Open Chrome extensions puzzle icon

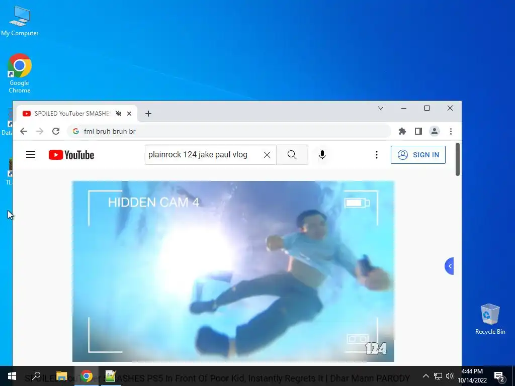pyautogui.click(x=402, y=131)
